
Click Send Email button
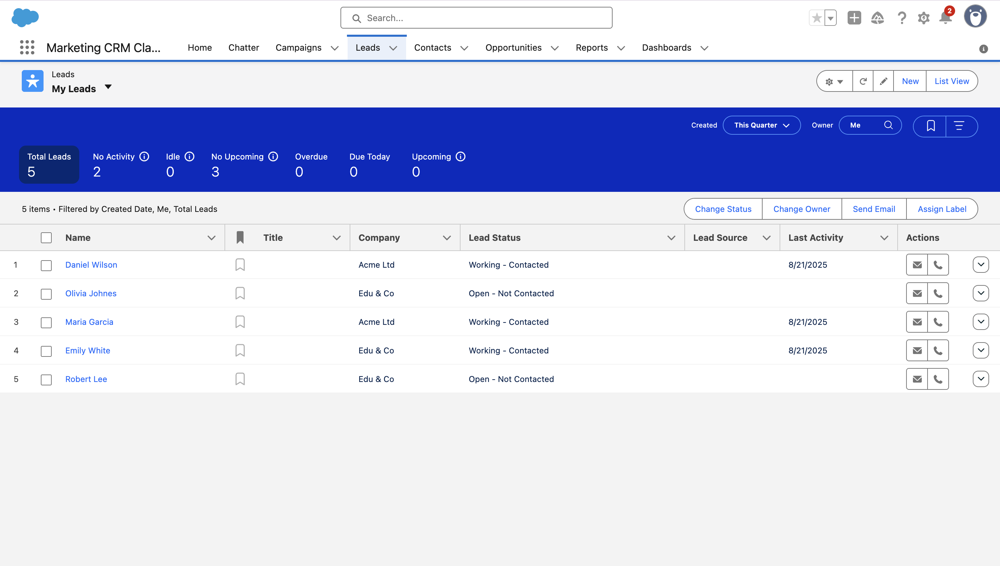coord(874,209)
